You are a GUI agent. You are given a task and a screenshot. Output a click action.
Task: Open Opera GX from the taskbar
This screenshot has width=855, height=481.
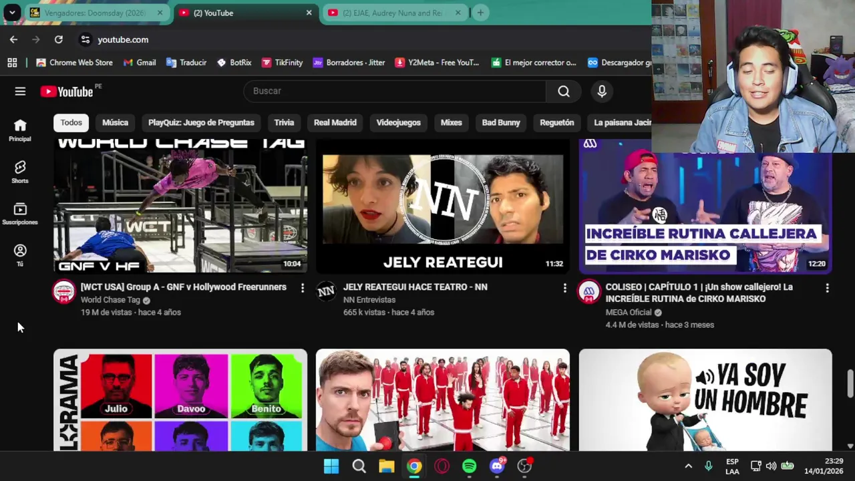click(442, 466)
